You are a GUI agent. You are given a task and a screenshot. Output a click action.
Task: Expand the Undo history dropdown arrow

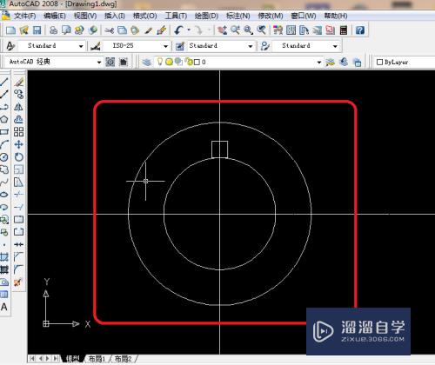(x=189, y=30)
